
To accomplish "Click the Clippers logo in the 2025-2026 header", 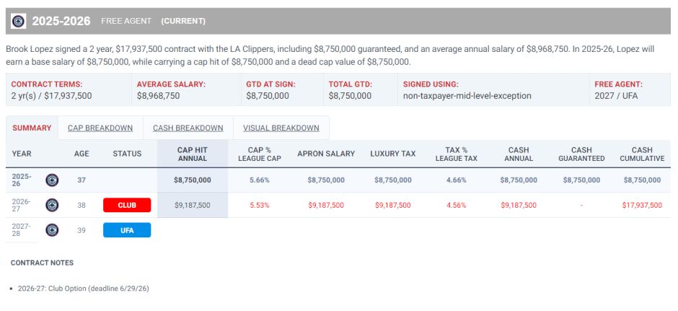I will pos(18,21).
